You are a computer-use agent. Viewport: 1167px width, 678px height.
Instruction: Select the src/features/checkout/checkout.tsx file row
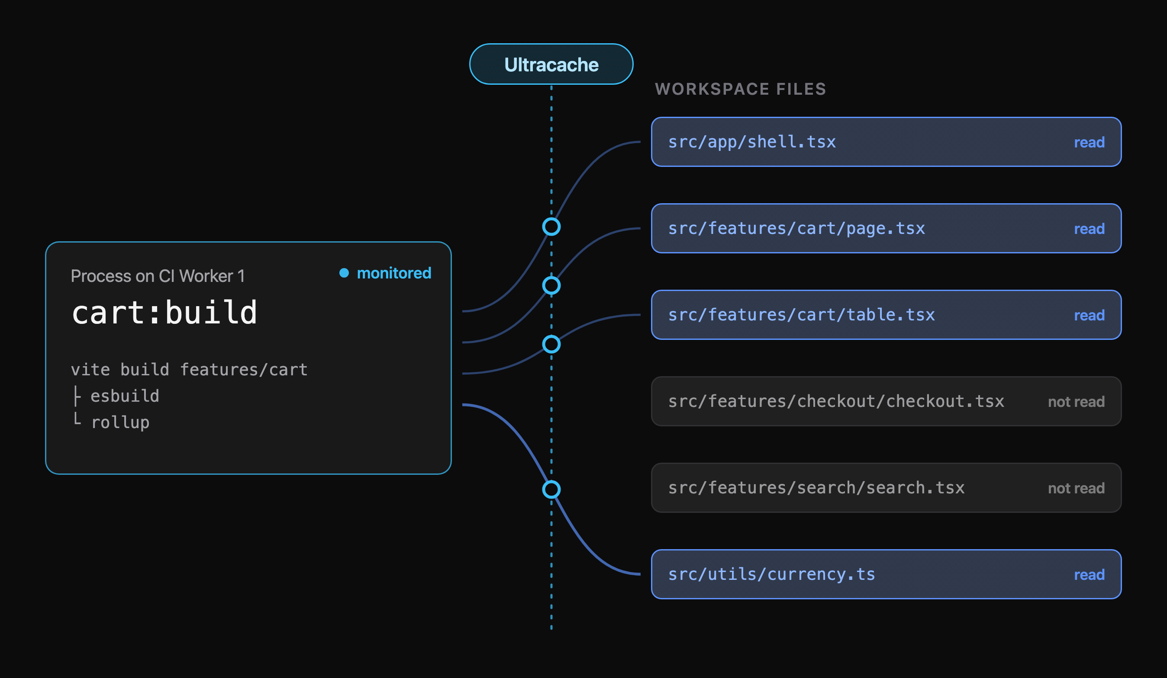(886, 401)
